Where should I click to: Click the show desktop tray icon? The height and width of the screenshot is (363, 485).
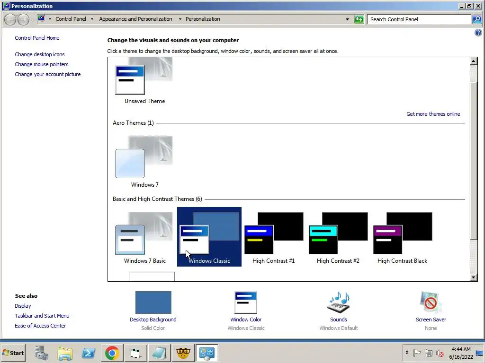(480, 353)
